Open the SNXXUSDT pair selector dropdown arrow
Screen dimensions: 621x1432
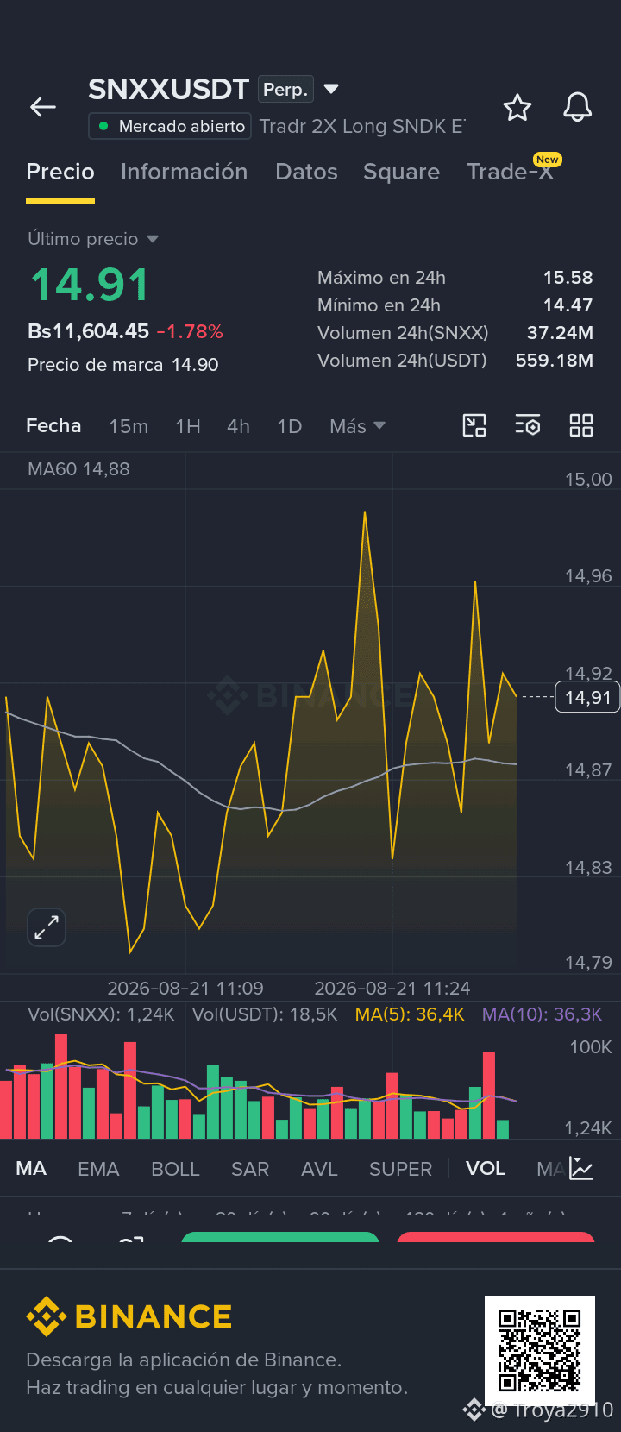pyautogui.click(x=331, y=89)
